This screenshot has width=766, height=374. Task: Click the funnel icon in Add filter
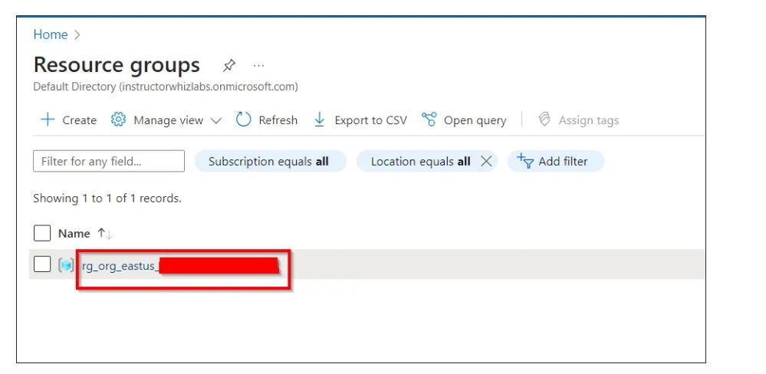pos(525,161)
